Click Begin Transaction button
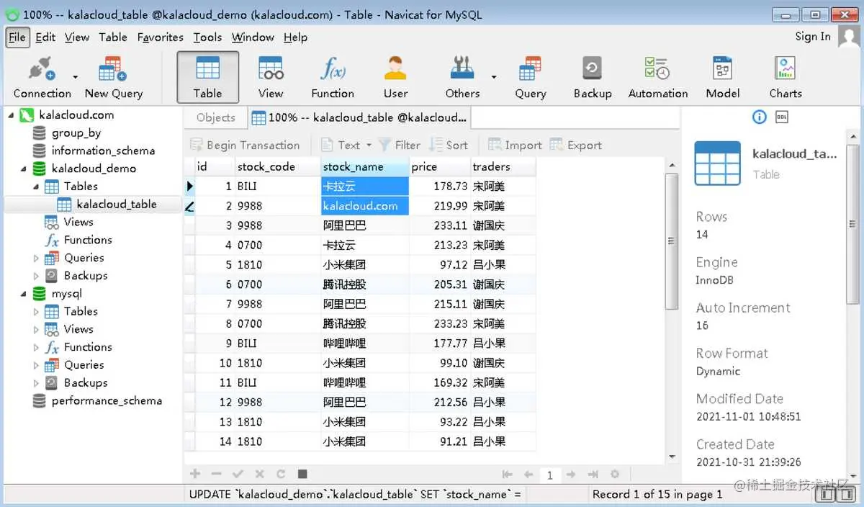 tap(245, 145)
